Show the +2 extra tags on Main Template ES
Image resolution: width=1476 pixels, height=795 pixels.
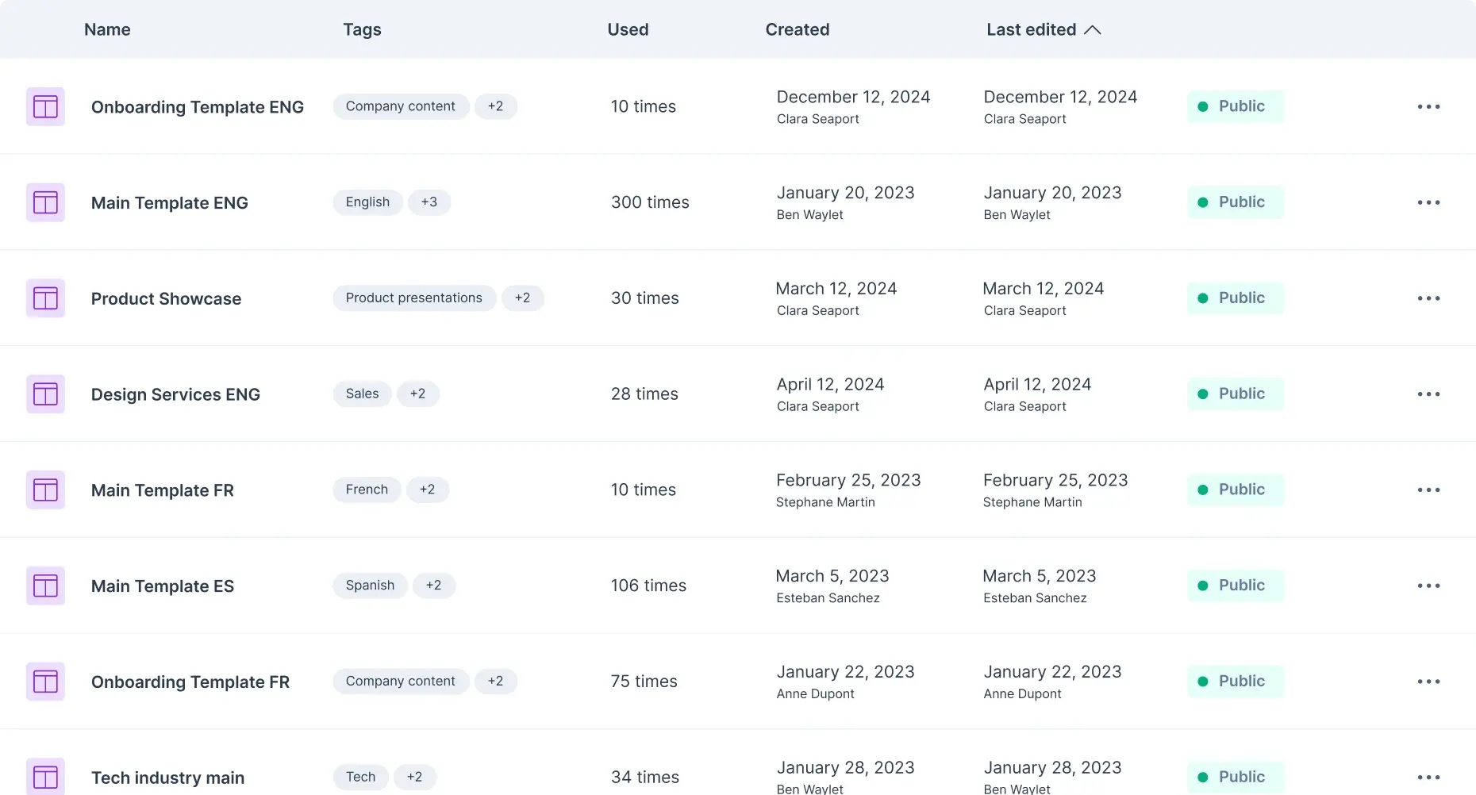click(433, 586)
